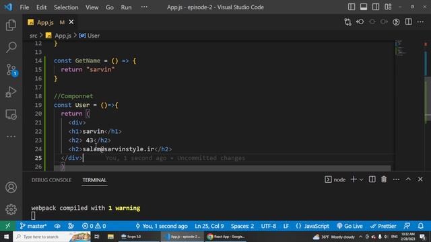Split the terminal
This screenshot has height=242, width=431.
coord(372,179)
